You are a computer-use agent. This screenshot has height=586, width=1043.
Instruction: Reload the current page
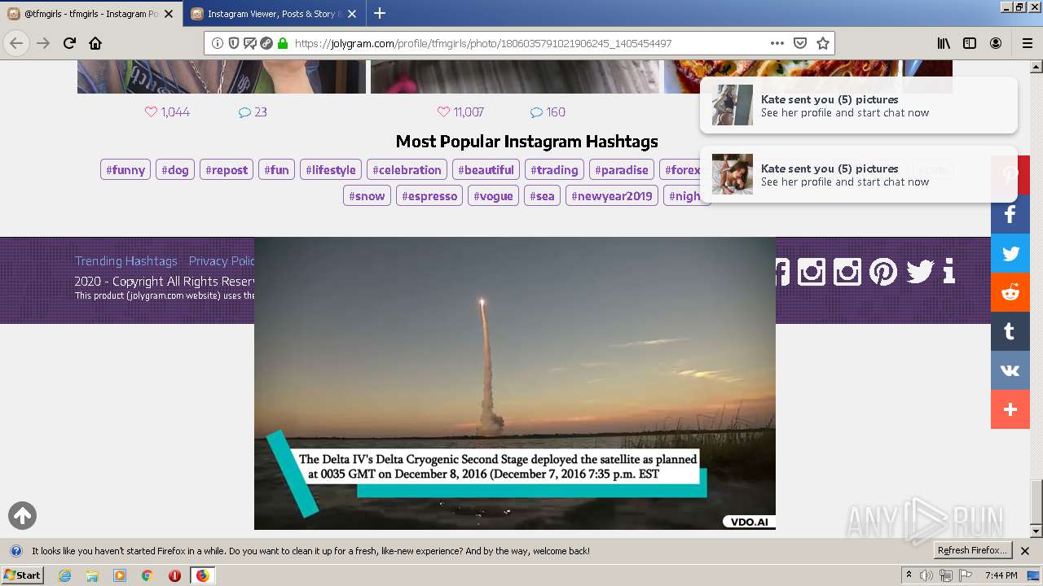[x=69, y=43]
